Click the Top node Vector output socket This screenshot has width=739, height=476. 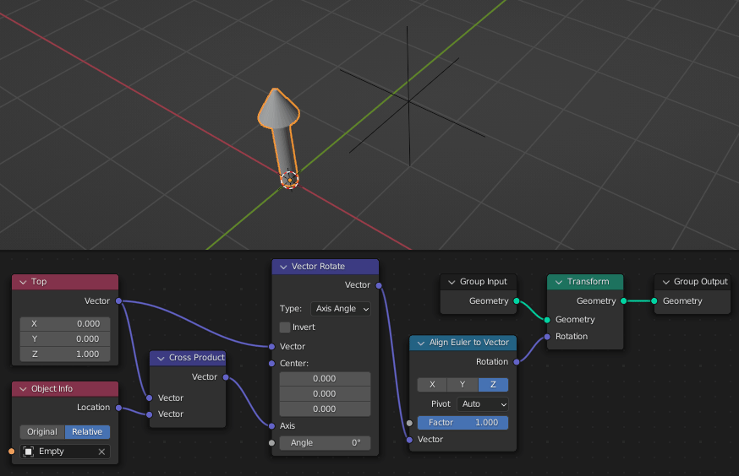[118, 301]
